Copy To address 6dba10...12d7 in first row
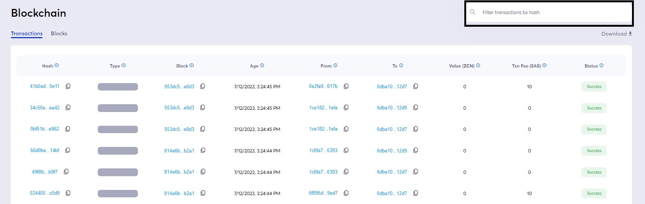Viewport: 645px width, 204px height. 416,86
